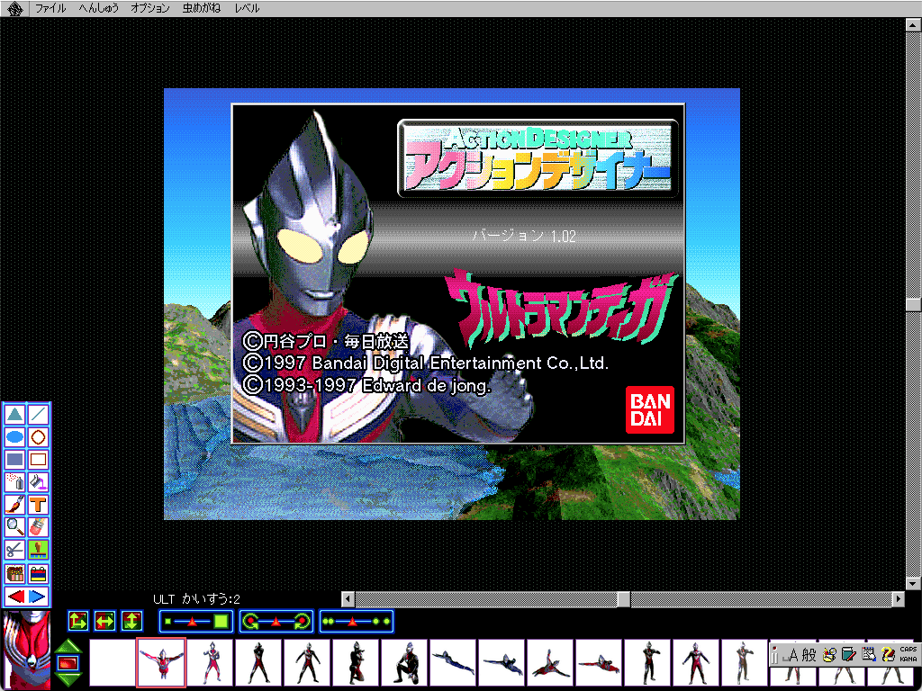922x691 pixels.
Task: Click the horizontal scrollbar left arrow
Action: click(x=348, y=598)
